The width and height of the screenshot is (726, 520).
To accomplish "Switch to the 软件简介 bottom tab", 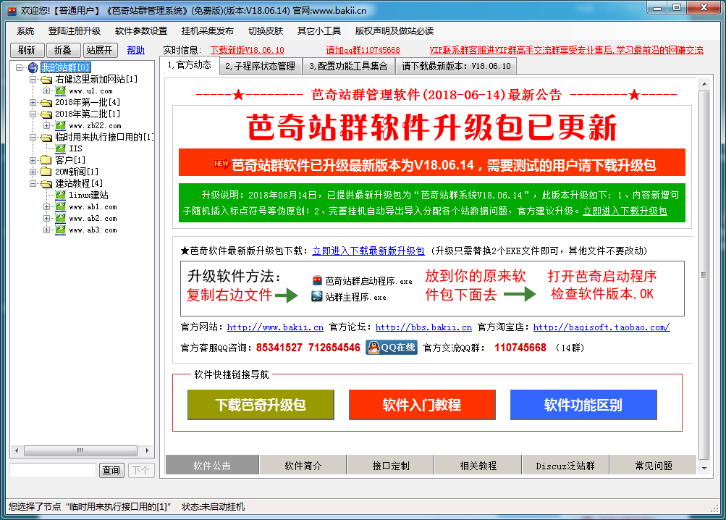I will (303, 465).
